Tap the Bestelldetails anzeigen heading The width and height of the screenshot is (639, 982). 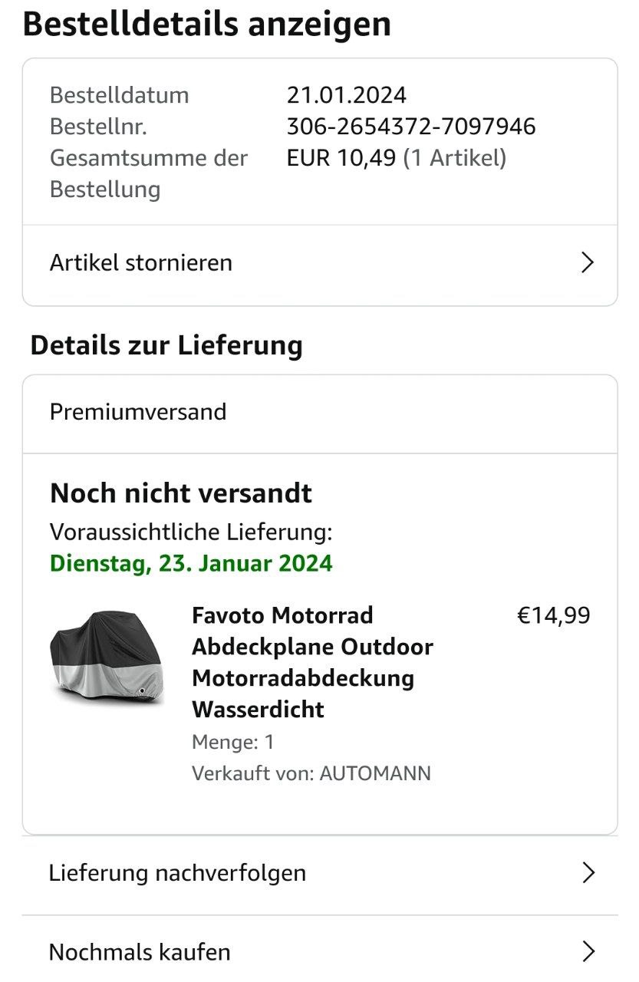(x=207, y=24)
